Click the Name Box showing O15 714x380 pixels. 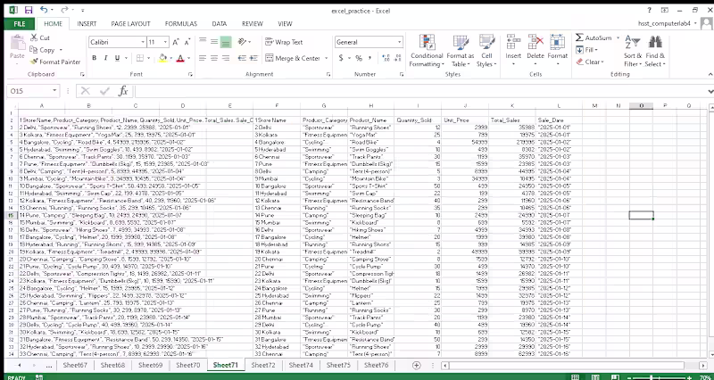click(x=29, y=91)
